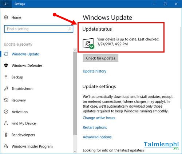
Task: Click the search magnifier icon in search box
Action: [x=70, y=29]
